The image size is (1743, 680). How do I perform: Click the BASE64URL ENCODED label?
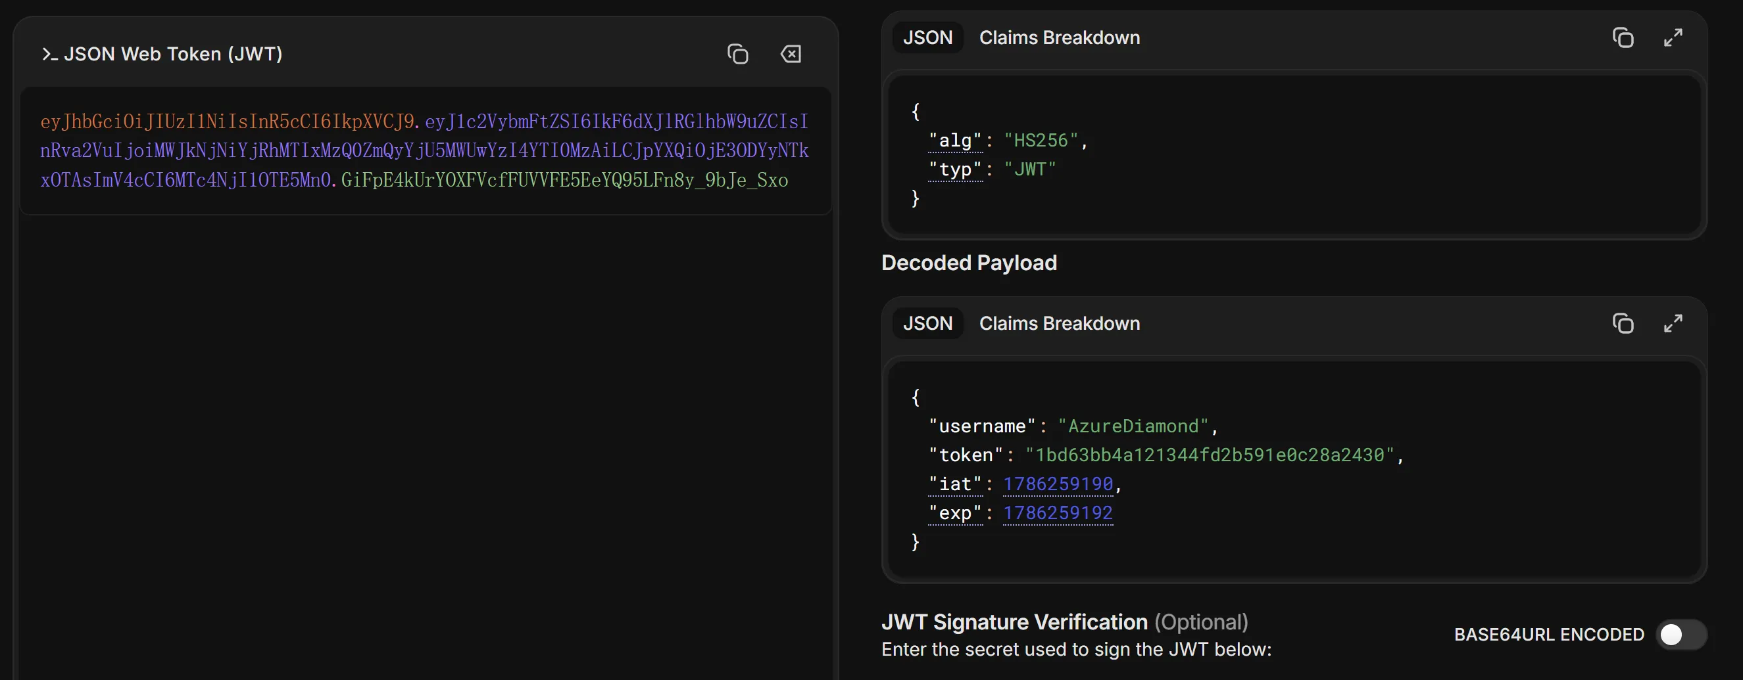(x=1549, y=635)
